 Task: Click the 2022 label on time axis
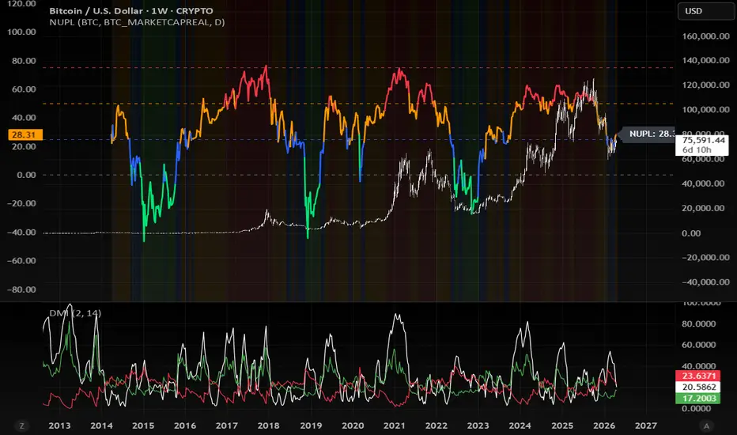tap(437, 426)
